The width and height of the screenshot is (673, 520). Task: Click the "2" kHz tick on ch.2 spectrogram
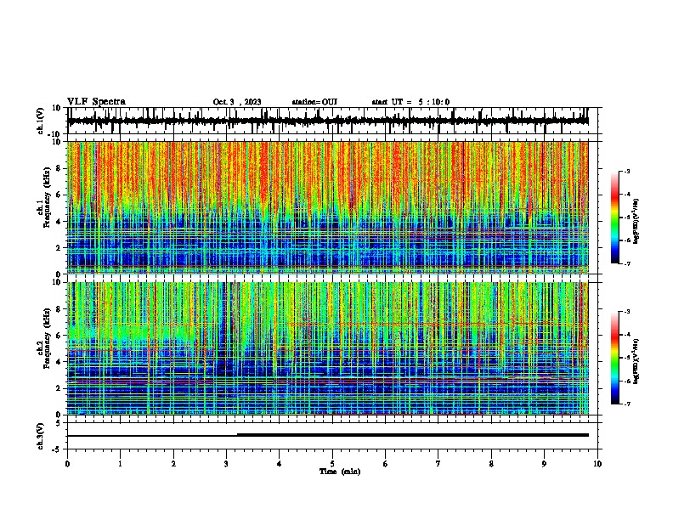click(x=59, y=388)
